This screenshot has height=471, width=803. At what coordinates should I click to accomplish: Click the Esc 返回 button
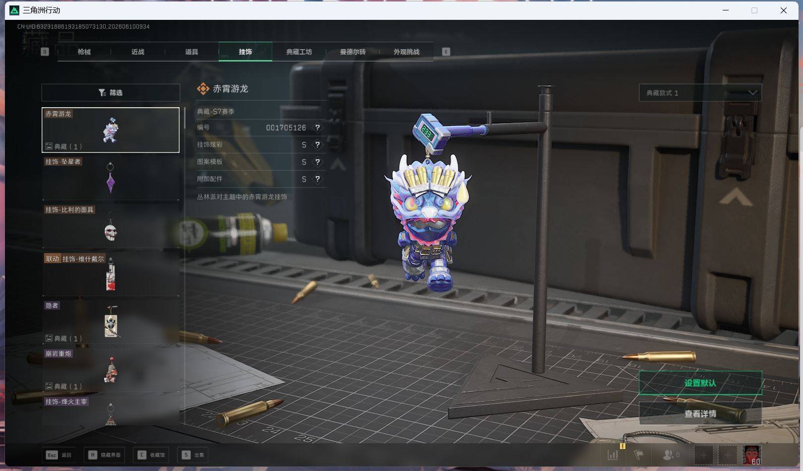click(59, 455)
